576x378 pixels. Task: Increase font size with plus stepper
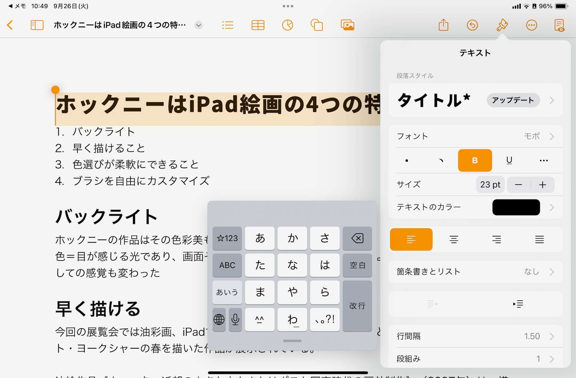542,185
